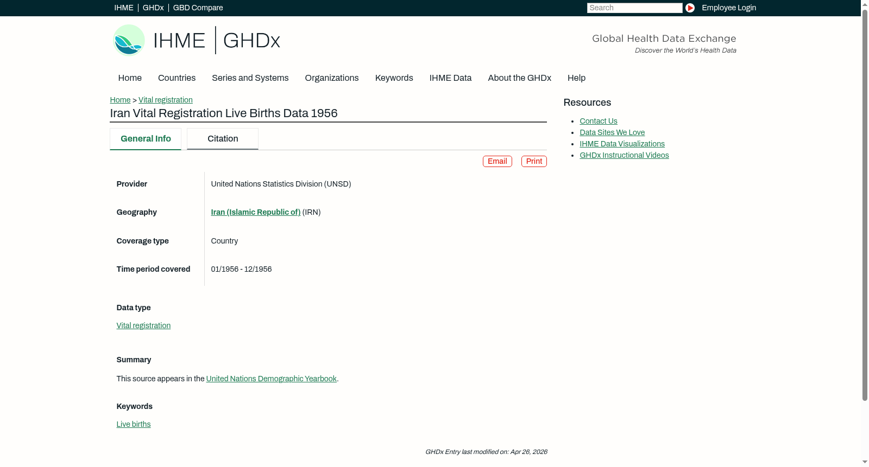Open the GHDx logo text
Viewport: 869px width, 467px height.
(x=251, y=41)
